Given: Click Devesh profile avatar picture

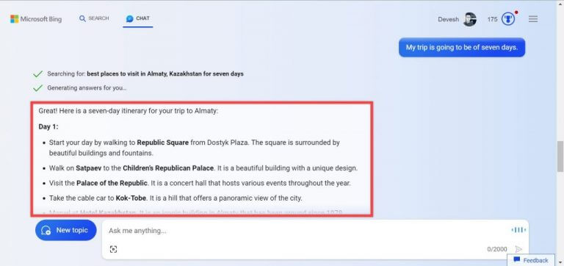Looking at the screenshot, I should click(x=469, y=19).
